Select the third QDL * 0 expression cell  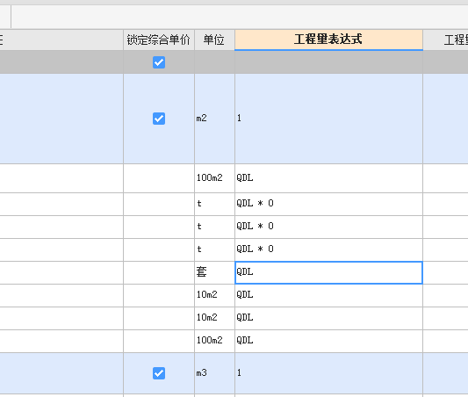point(328,249)
